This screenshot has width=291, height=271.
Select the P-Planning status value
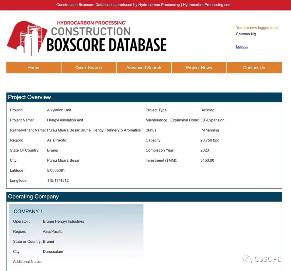point(210,130)
